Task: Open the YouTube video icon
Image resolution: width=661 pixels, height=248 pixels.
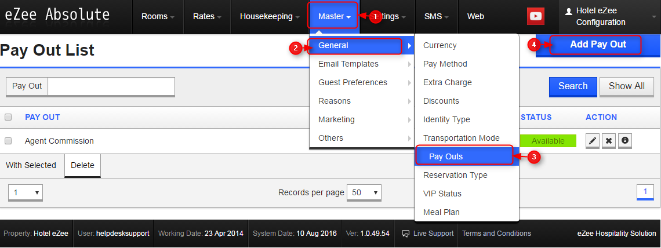Action: tap(535, 16)
